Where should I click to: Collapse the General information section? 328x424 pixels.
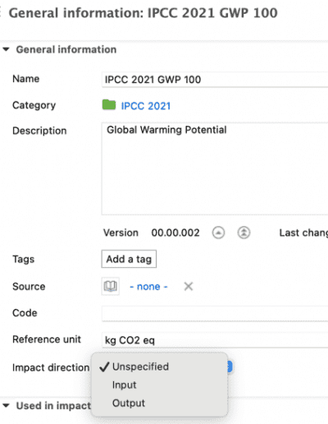click(x=6, y=49)
